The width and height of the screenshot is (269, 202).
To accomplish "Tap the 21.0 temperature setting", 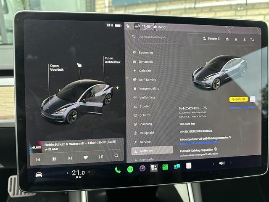I will (78, 173).
